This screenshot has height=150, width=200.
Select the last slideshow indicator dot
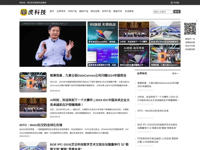(61, 64)
